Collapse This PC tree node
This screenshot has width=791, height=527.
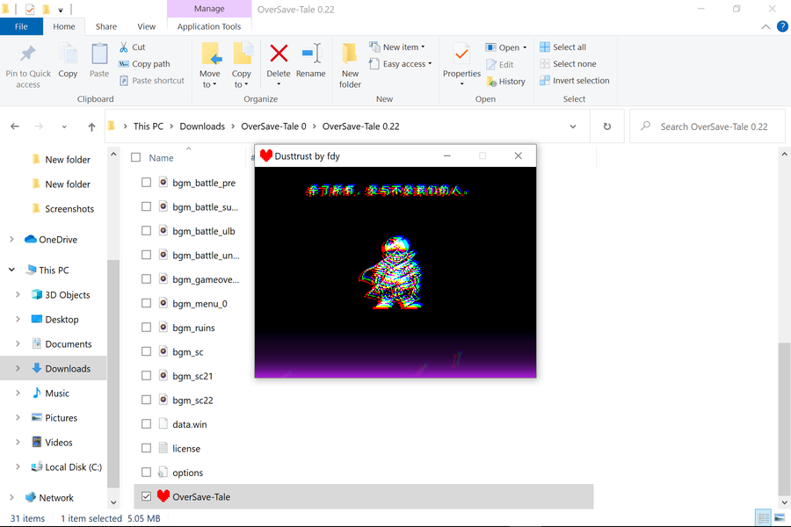[11, 270]
